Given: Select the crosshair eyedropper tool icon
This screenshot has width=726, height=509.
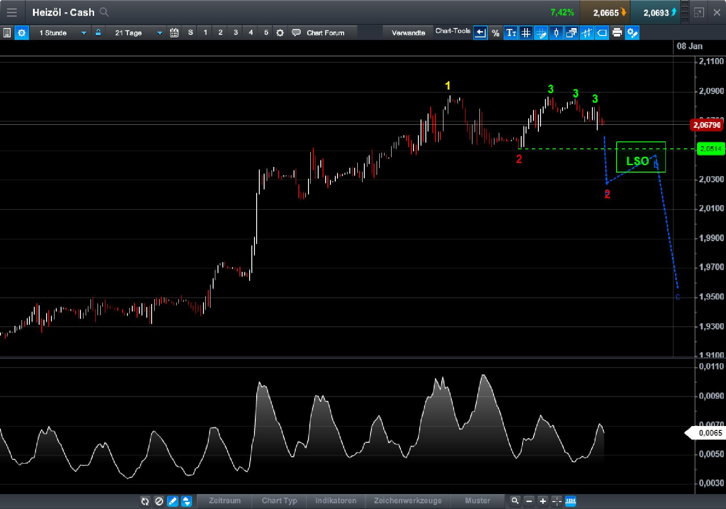Looking at the screenshot, I should (x=541, y=32).
